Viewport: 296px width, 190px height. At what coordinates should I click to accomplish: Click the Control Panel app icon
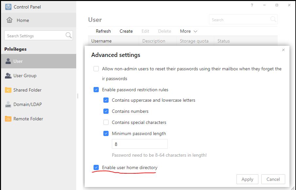8,7
